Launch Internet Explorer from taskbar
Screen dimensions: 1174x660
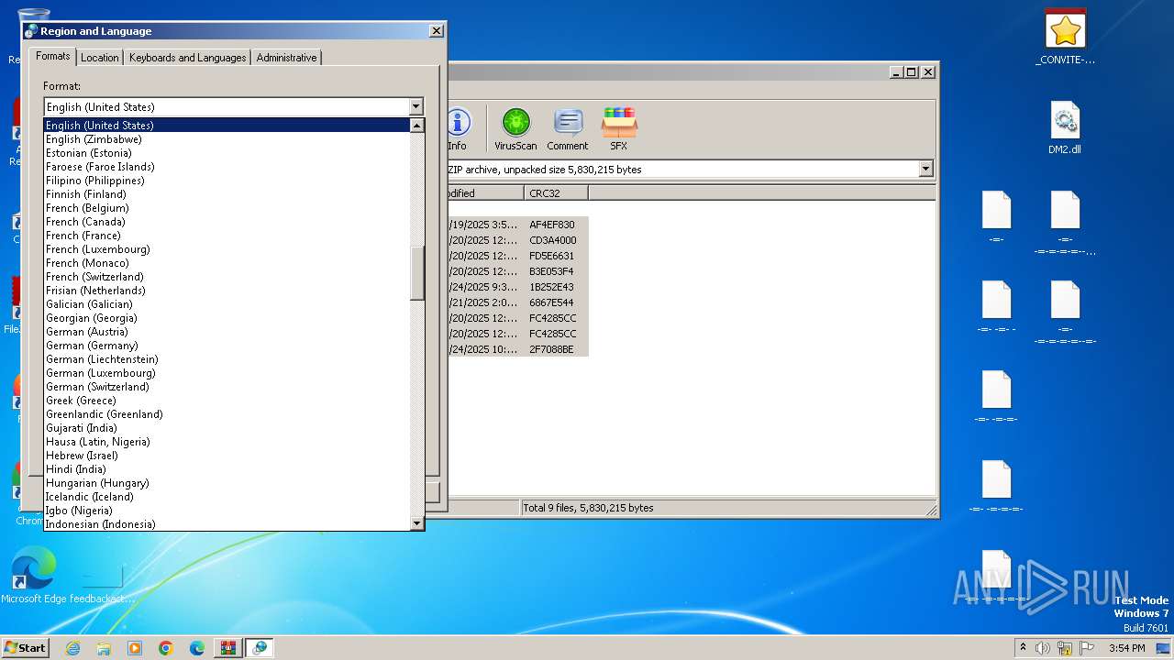click(72, 648)
